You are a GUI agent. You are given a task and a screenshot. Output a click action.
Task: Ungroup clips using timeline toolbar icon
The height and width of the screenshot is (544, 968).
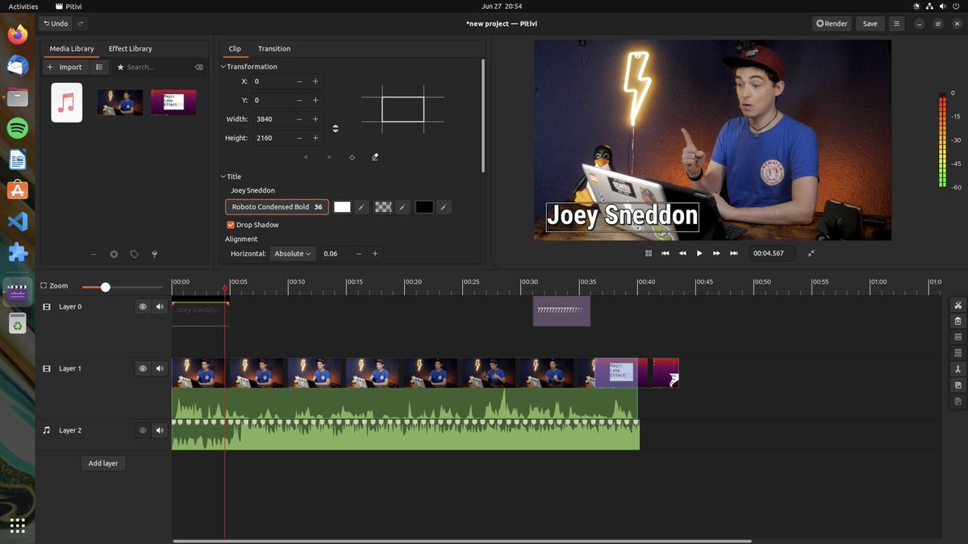[958, 353]
